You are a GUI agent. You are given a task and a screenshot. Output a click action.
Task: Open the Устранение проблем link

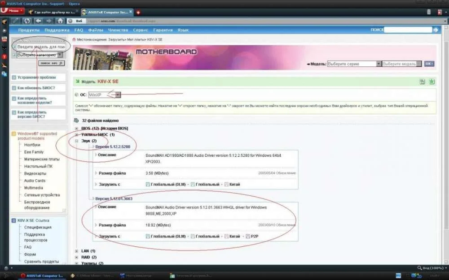click(x=37, y=78)
